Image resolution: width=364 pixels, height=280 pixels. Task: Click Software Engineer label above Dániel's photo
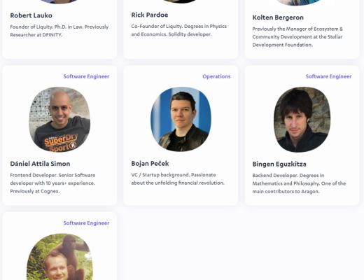(x=86, y=76)
